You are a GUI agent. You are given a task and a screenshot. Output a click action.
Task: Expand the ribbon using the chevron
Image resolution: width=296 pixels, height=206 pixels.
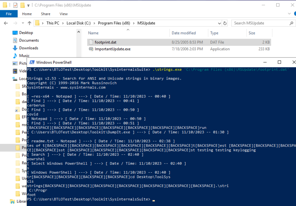tap(289, 14)
